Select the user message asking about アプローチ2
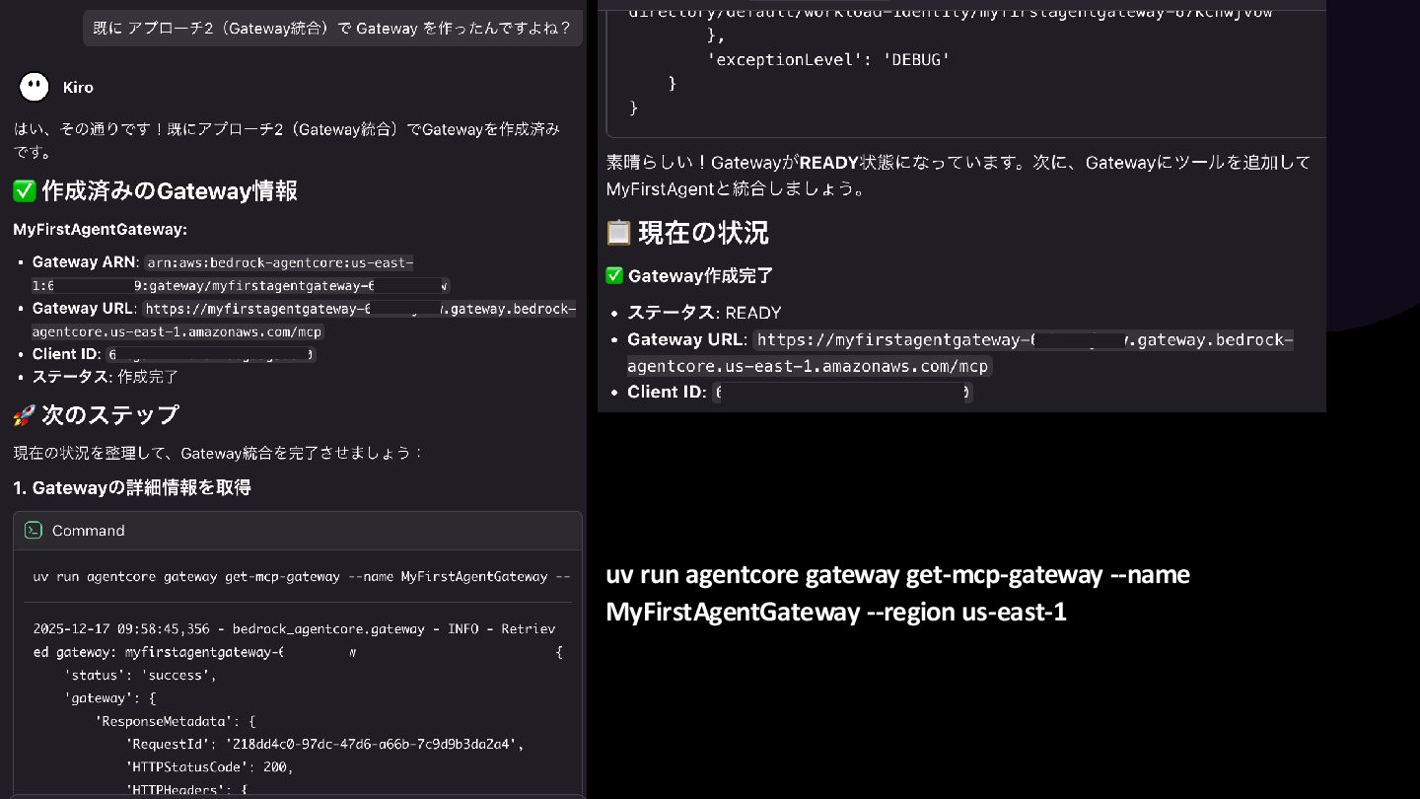 tap(332, 28)
